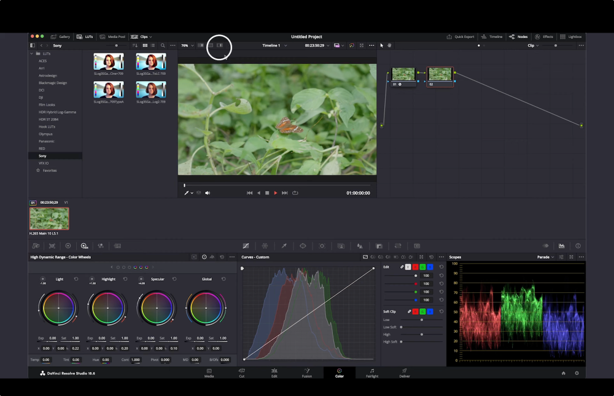Open the Parade scope type dropdown
Image resolution: width=614 pixels, height=396 pixels.
(545, 257)
